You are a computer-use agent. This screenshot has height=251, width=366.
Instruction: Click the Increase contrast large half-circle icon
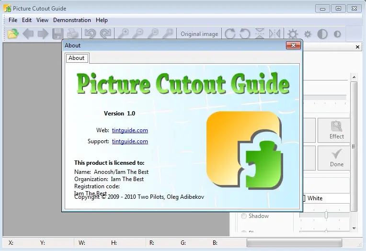coord(322,34)
